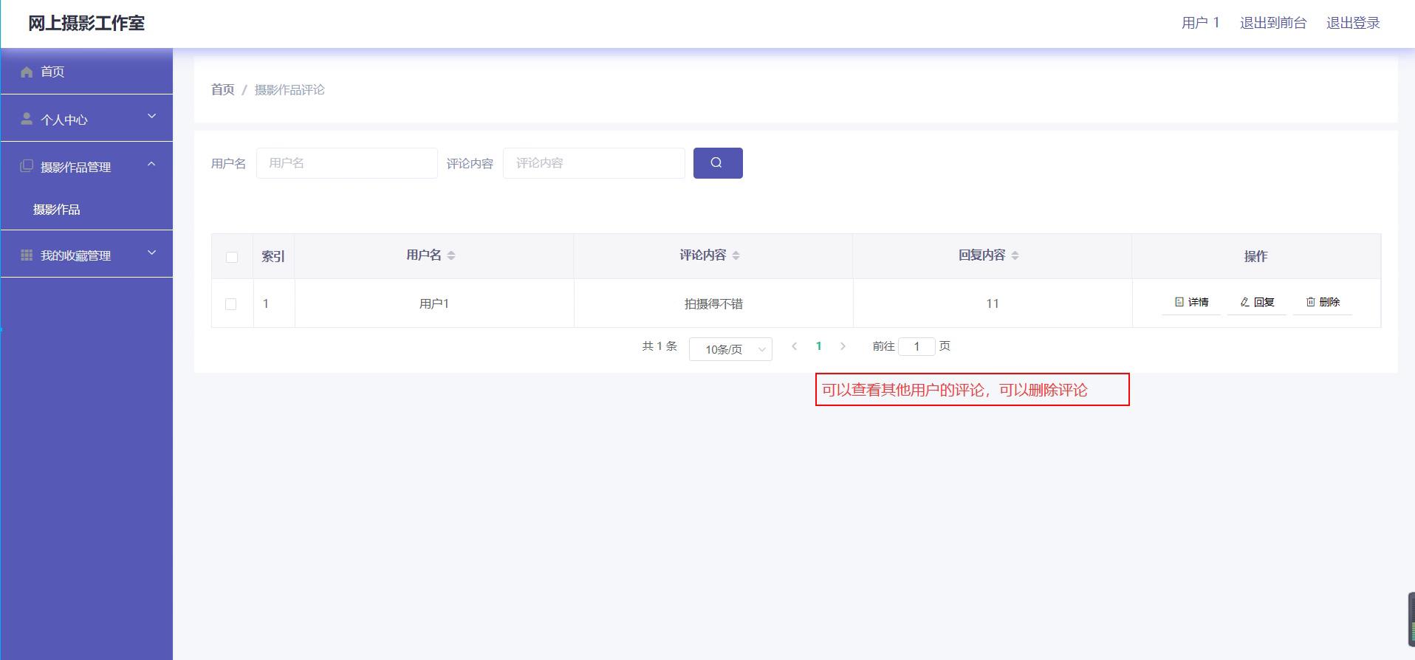
Task: Click the 删除 trash delete icon
Action: tap(1311, 302)
